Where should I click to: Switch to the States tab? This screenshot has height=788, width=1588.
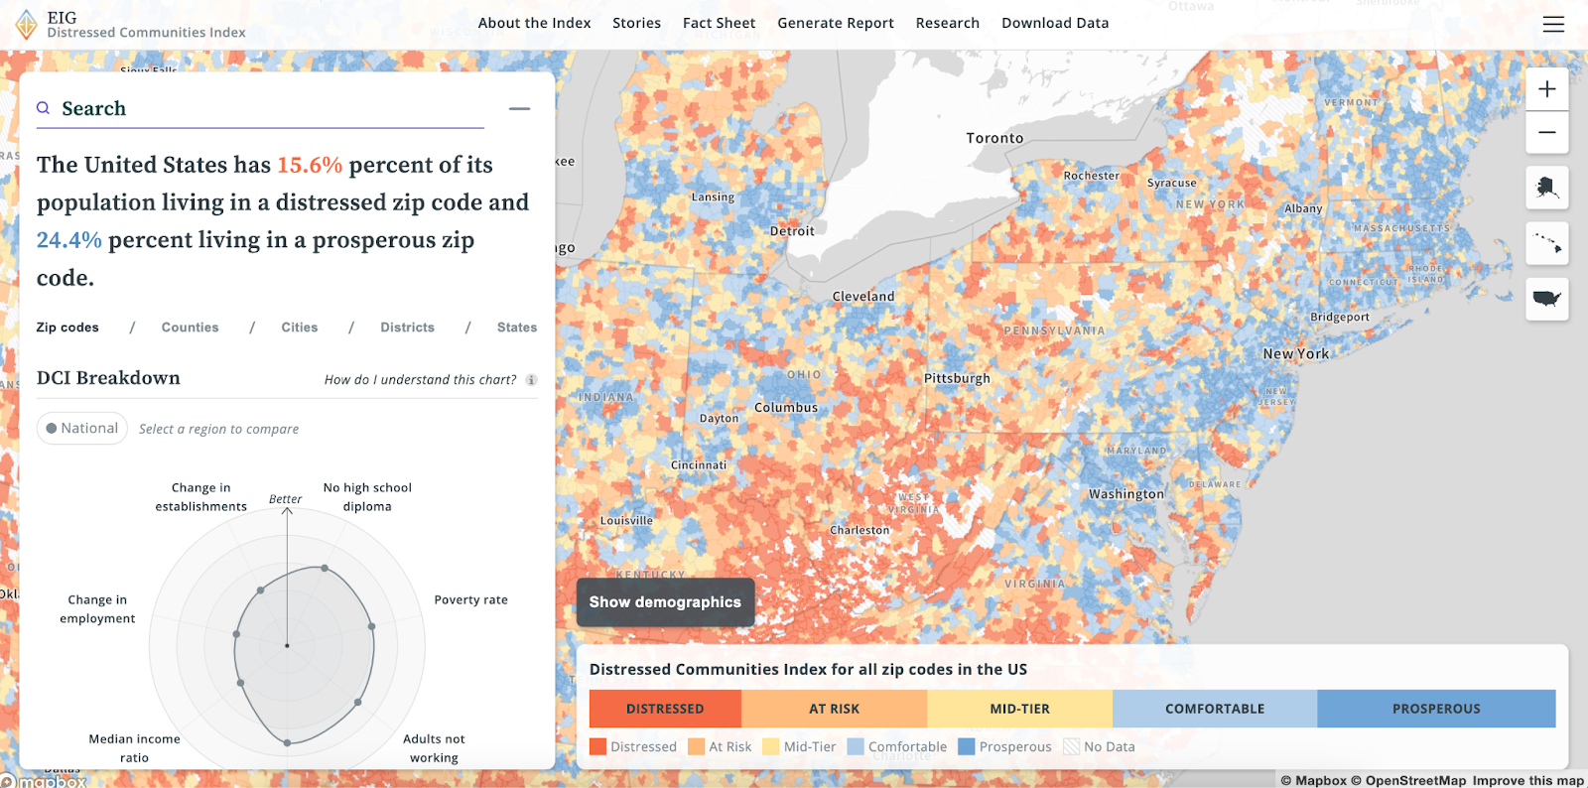tap(517, 328)
